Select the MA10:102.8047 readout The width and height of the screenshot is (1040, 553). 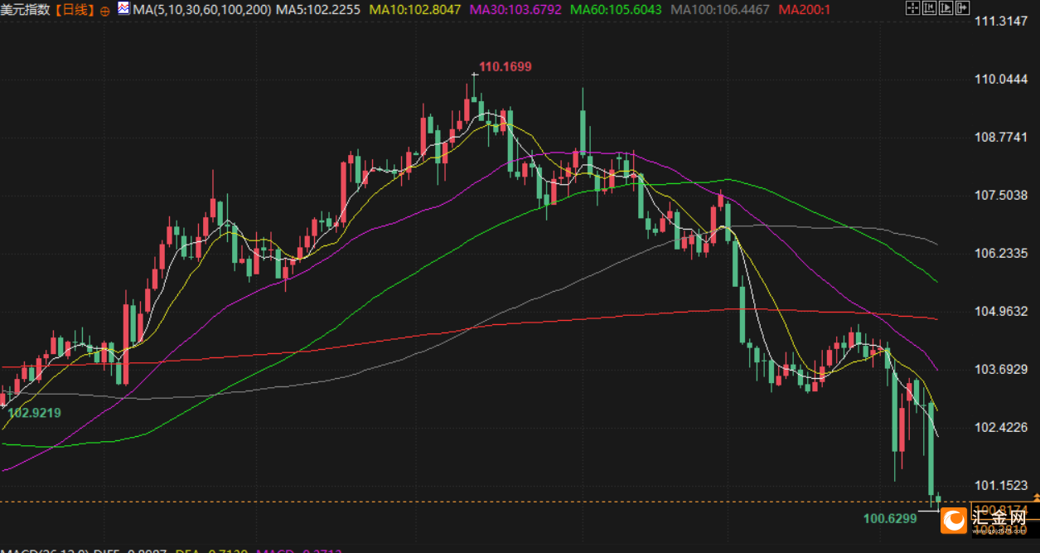[x=415, y=11]
